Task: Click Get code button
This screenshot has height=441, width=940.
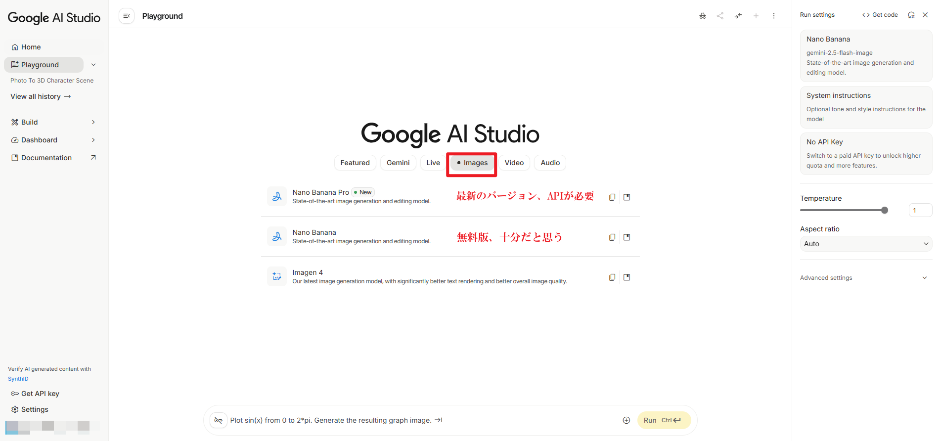Action: tap(880, 15)
